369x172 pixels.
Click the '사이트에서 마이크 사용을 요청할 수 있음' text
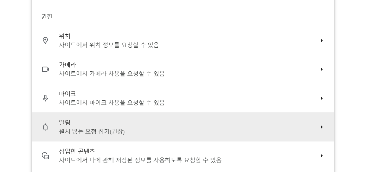(x=112, y=103)
